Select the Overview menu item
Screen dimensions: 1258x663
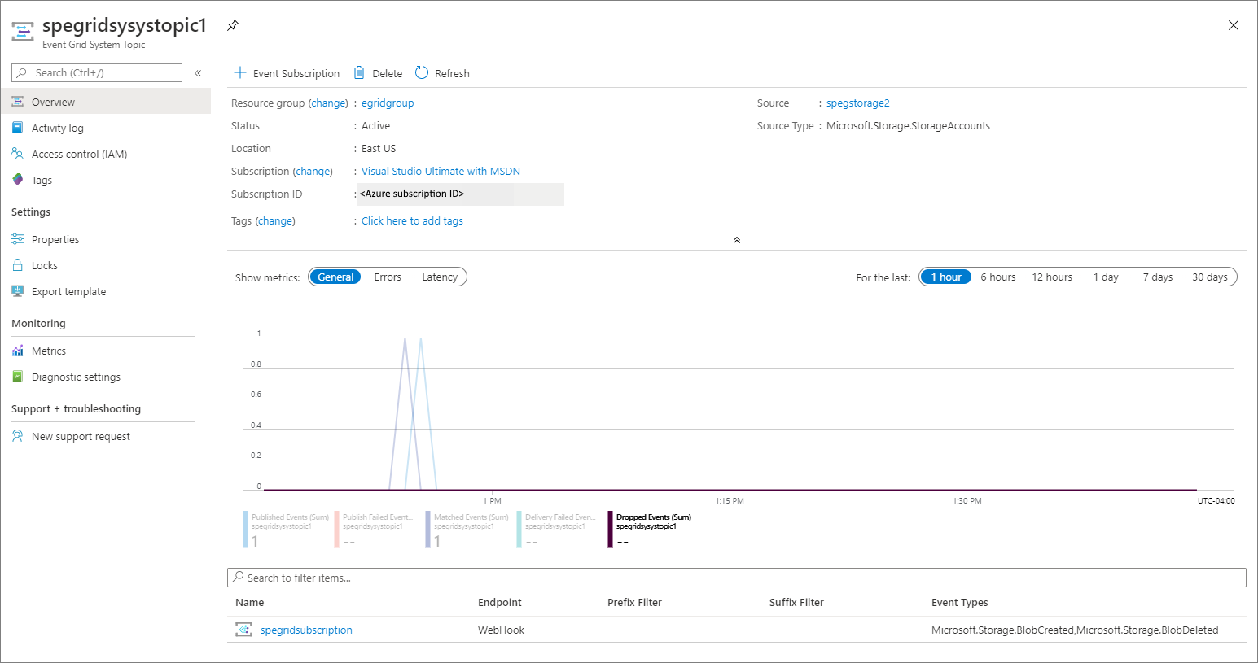(54, 101)
